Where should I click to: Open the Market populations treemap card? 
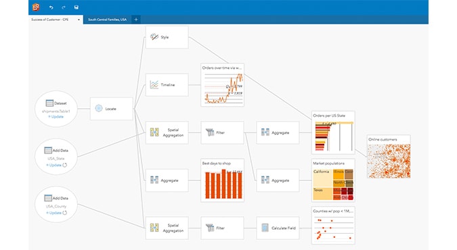333,180
